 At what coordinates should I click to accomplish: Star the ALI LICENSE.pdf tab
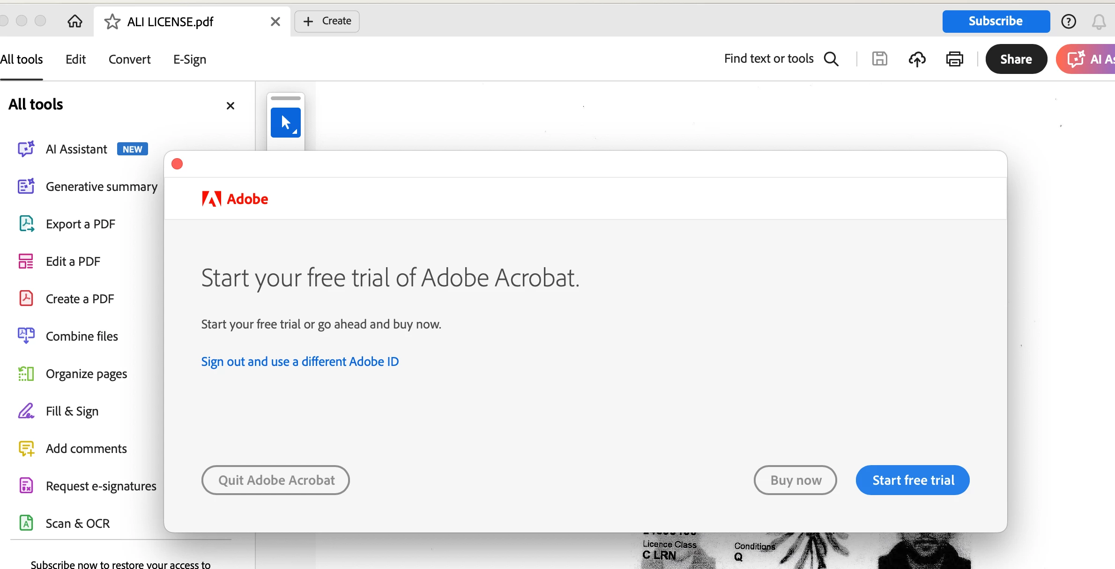pyautogui.click(x=112, y=22)
